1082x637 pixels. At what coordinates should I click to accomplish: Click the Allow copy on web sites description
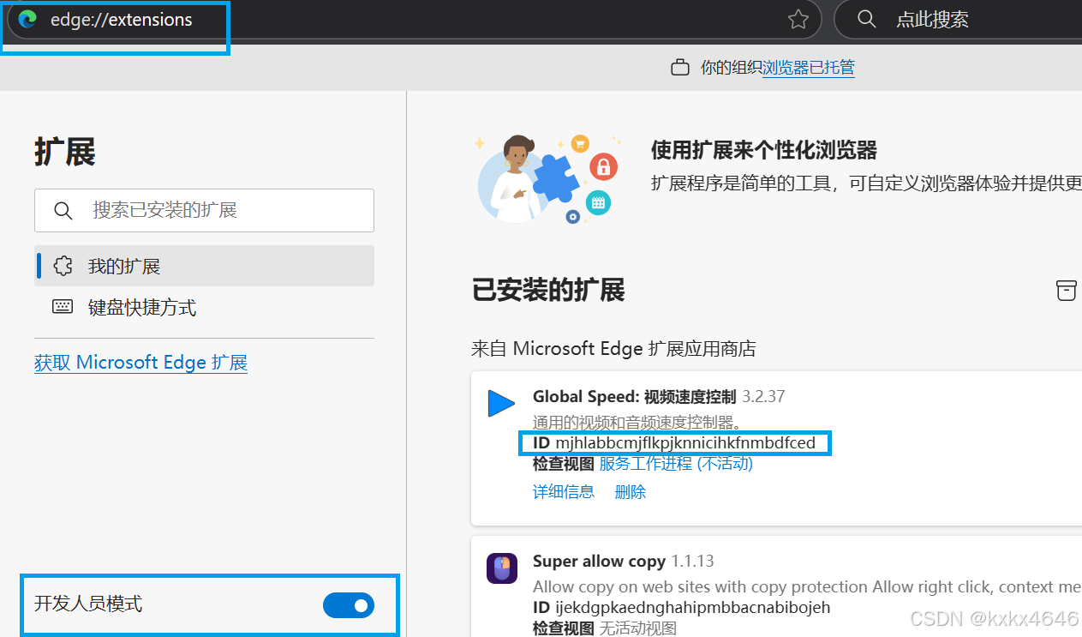(x=807, y=587)
